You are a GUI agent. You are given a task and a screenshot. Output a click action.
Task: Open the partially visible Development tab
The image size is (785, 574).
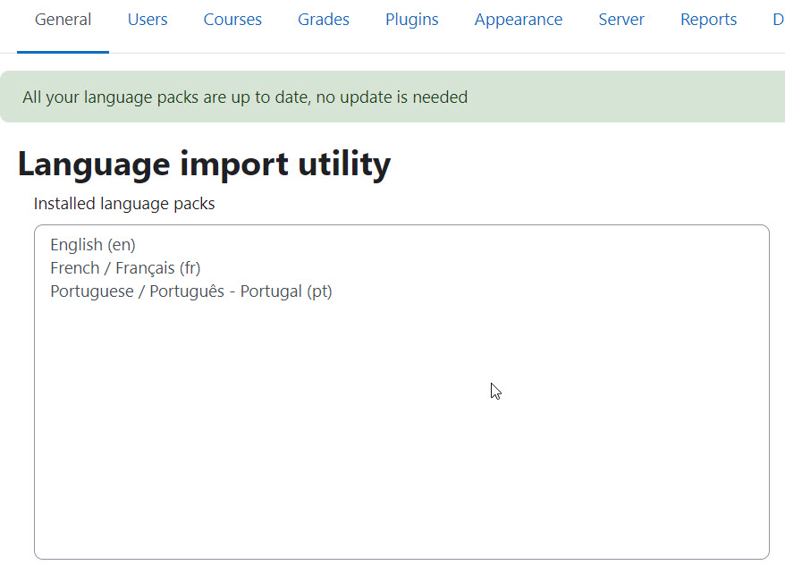[779, 20]
